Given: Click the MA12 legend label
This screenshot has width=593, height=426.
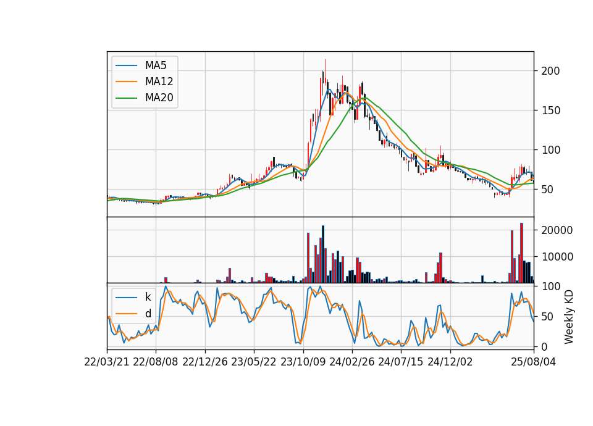Looking at the screenshot, I should coord(159,81).
